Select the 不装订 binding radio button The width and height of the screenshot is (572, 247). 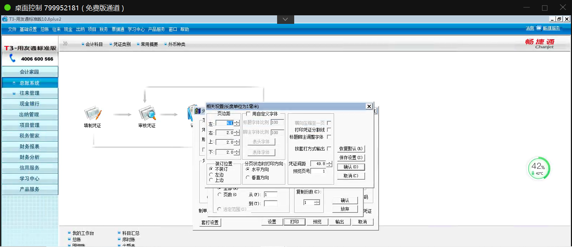click(211, 169)
